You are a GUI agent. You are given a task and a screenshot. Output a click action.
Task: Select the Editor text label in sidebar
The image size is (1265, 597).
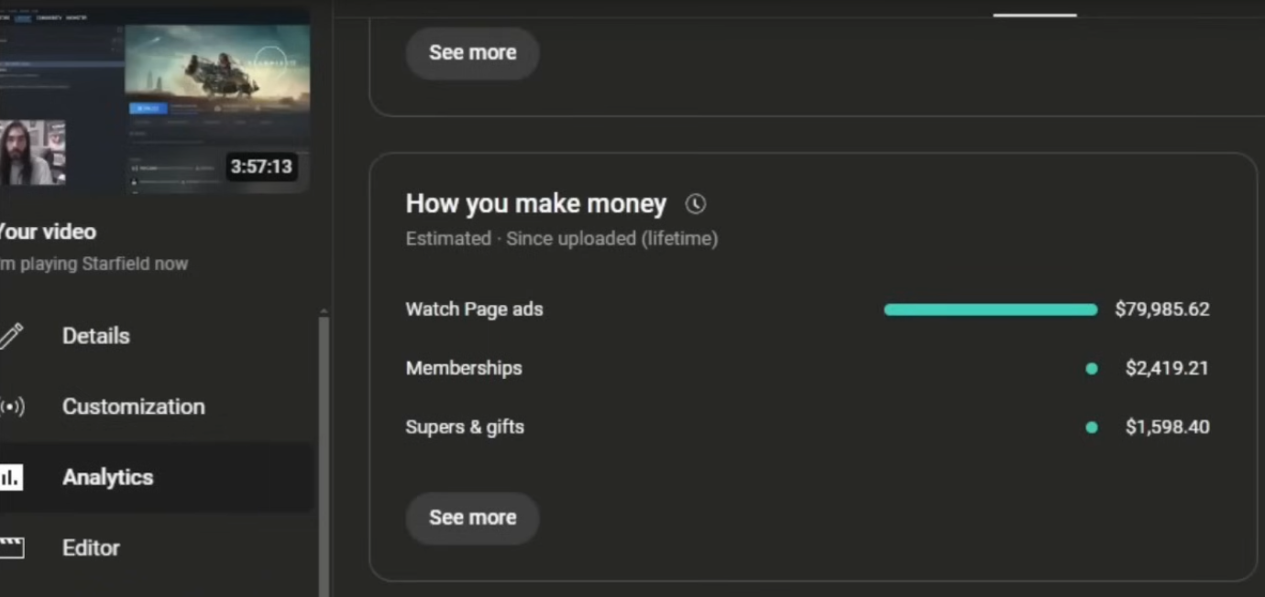click(91, 548)
